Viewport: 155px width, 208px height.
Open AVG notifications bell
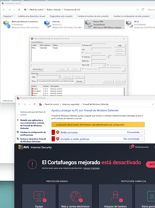pyautogui.click(x=130, y=147)
